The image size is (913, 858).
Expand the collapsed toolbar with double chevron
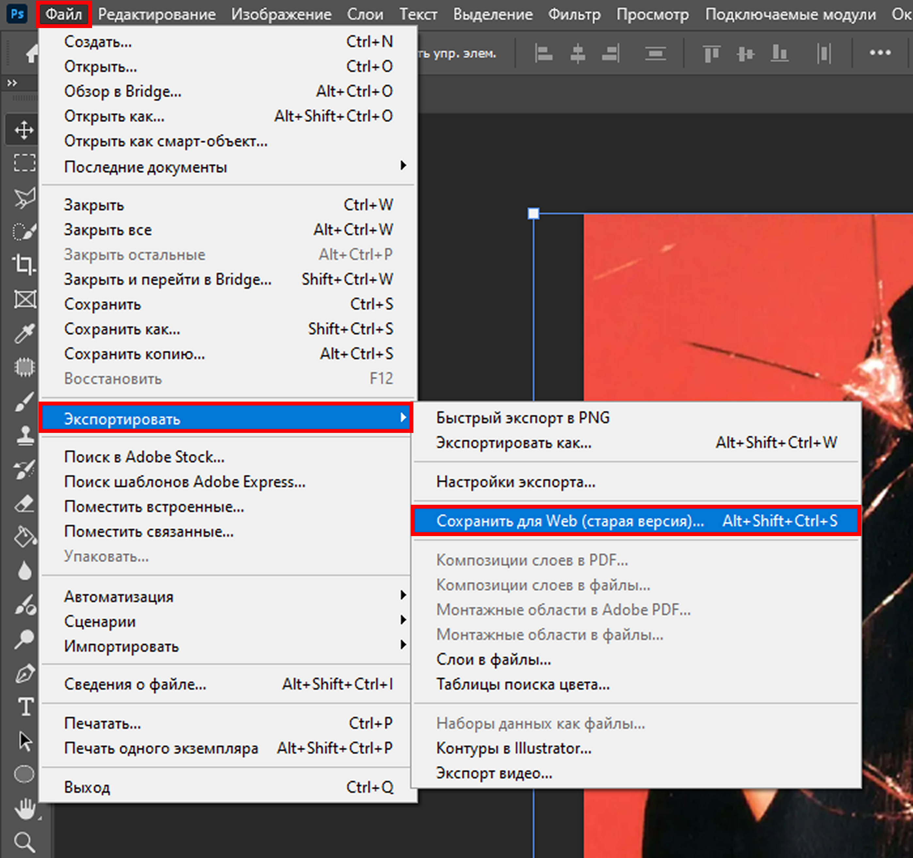click(12, 83)
